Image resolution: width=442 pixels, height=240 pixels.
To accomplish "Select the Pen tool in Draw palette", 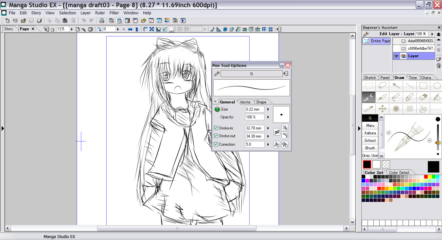I will 369,97.
